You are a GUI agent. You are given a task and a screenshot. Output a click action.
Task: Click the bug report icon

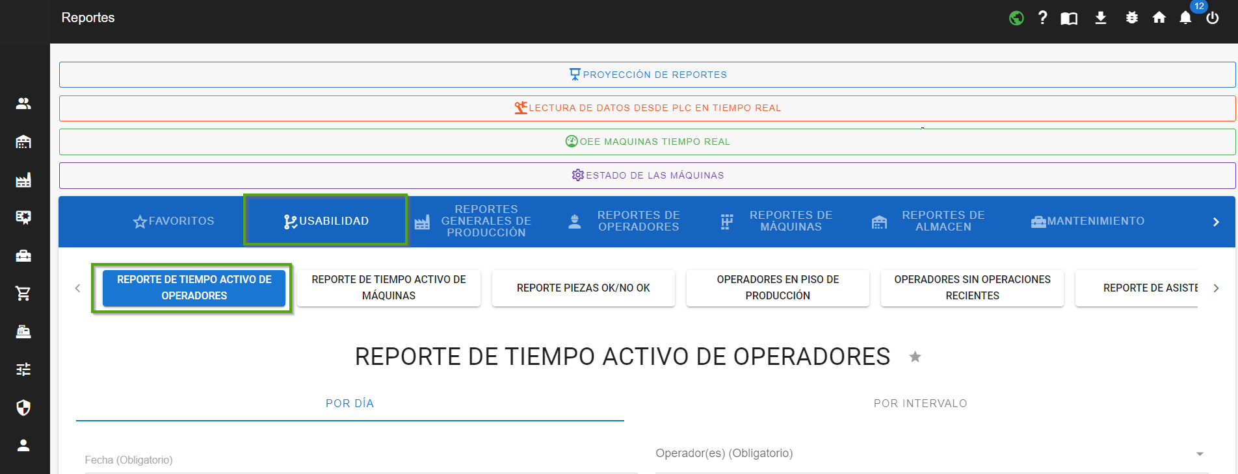[1131, 18]
